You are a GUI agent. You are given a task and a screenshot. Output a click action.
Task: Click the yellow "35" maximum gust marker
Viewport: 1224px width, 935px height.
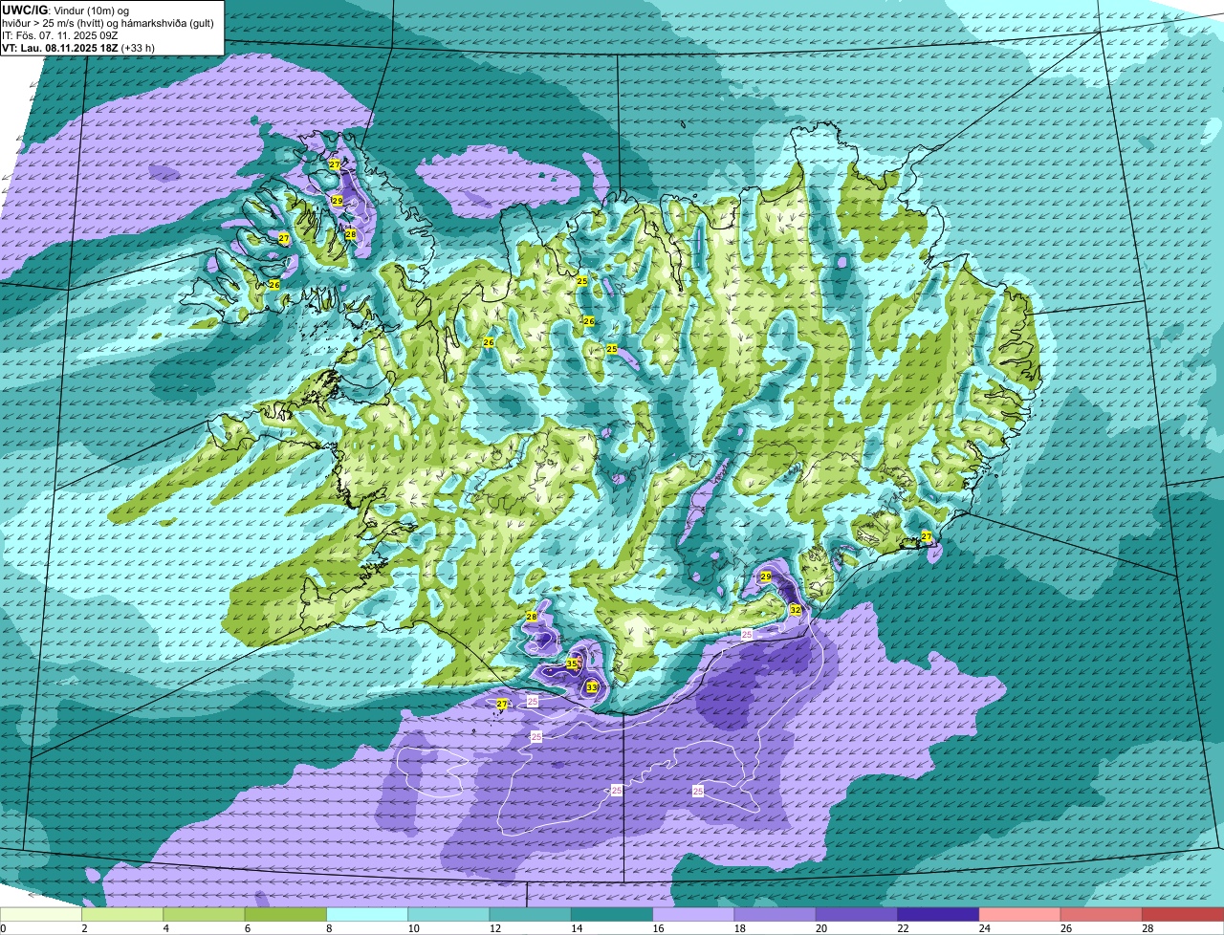(572, 663)
